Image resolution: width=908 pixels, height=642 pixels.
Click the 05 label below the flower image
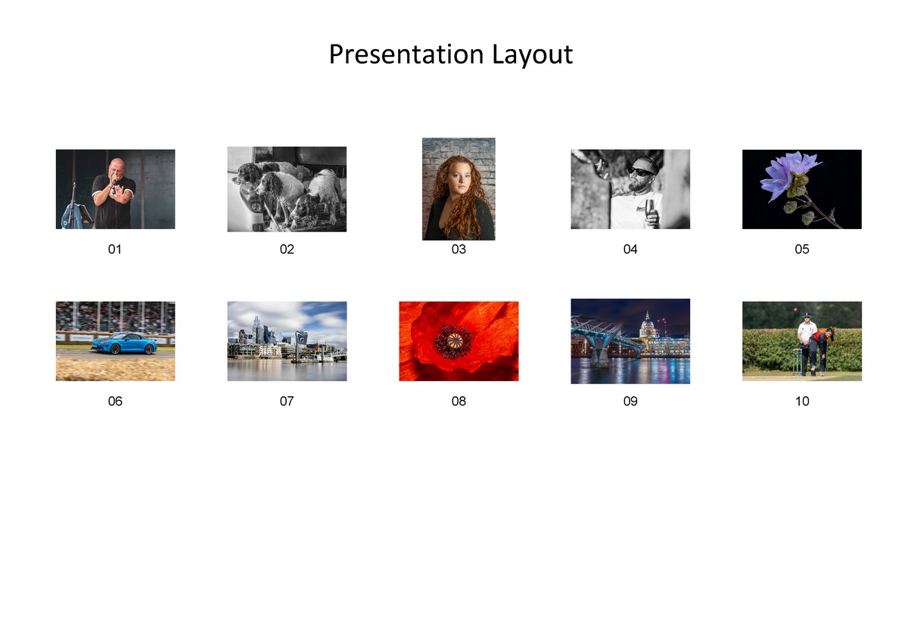[x=802, y=249]
